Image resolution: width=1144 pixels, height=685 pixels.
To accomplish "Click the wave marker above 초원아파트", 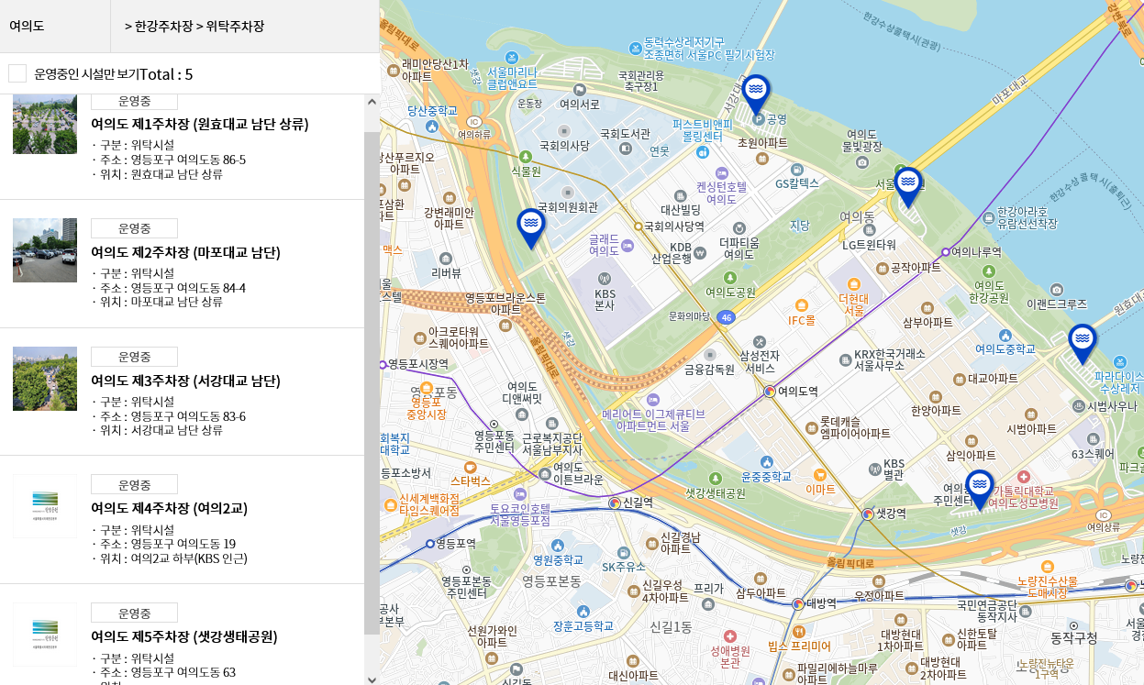I will pos(757,94).
